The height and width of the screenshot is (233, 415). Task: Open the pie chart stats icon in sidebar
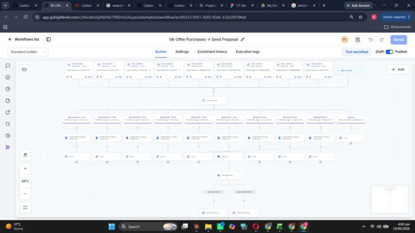[x=8, y=89]
